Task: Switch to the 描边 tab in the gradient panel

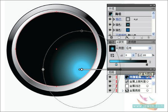Action: 111,42
